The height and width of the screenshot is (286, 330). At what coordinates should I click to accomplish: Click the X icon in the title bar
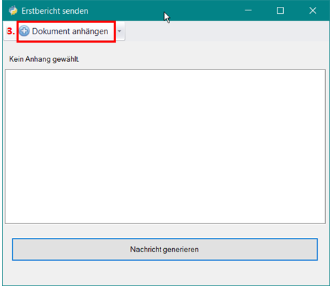point(313,10)
